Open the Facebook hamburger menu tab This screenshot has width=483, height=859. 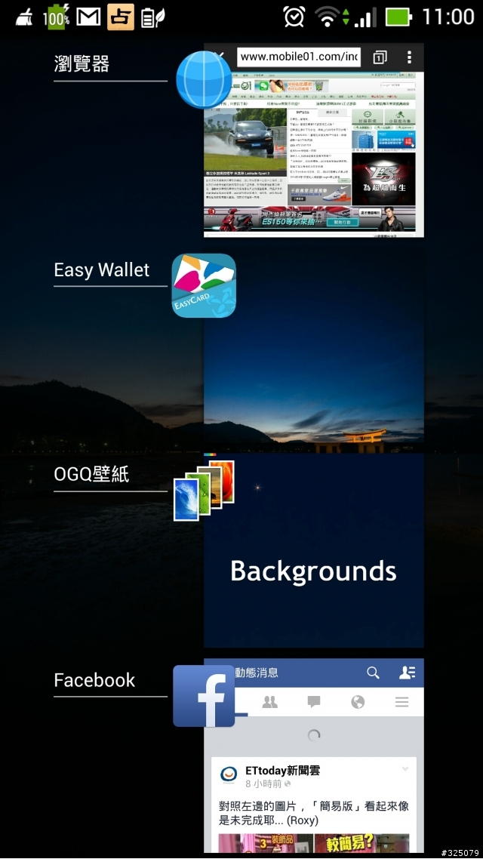(402, 702)
